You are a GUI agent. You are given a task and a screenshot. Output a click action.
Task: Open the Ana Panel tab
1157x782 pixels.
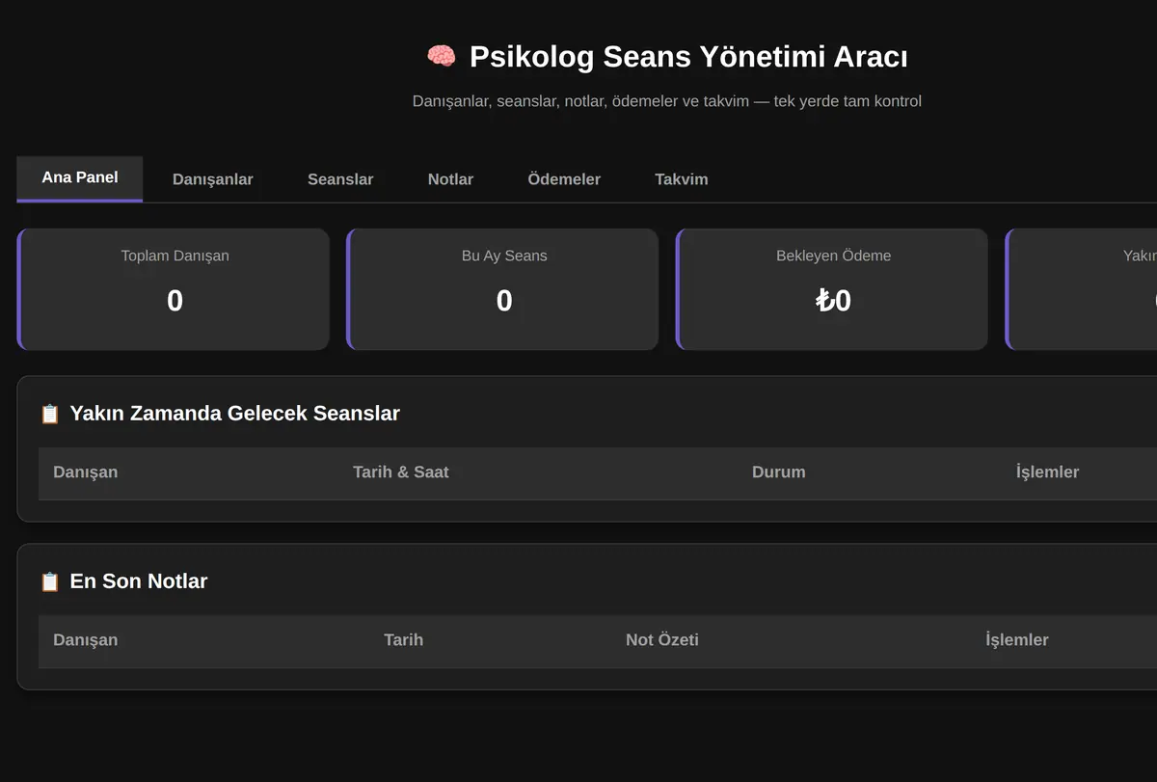point(80,178)
